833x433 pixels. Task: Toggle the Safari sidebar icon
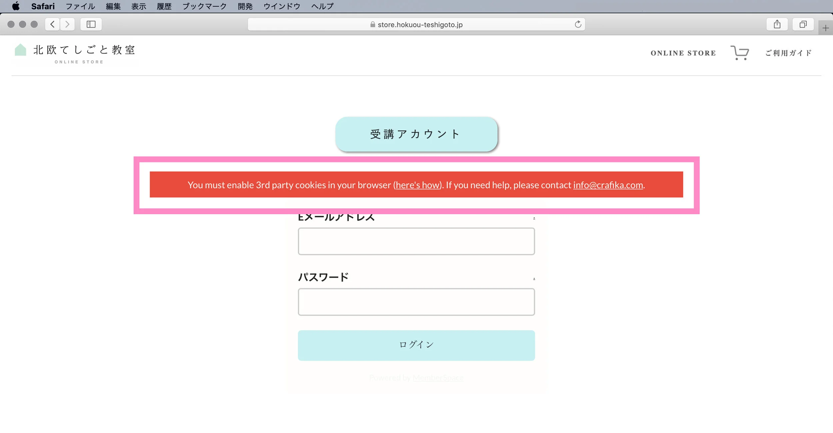pyautogui.click(x=91, y=24)
